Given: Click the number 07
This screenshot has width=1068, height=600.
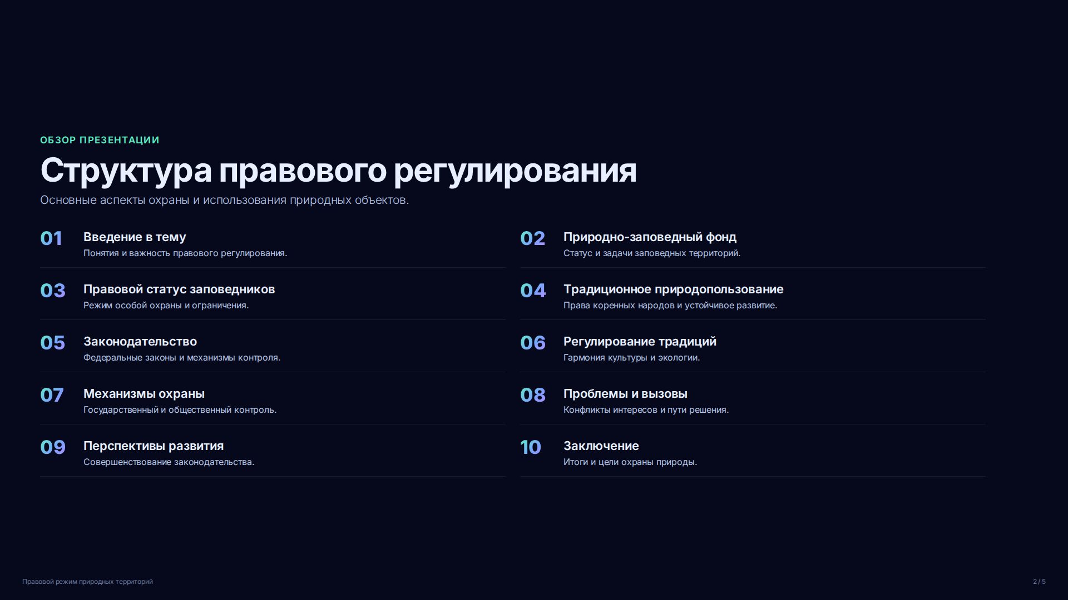Looking at the screenshot, I should tap(52, 395).
